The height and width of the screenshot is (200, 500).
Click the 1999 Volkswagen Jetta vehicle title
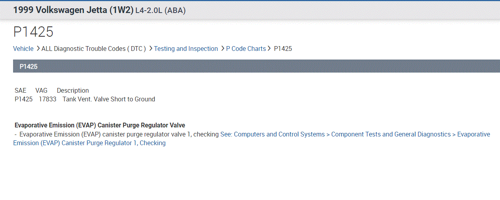[73, 10]
